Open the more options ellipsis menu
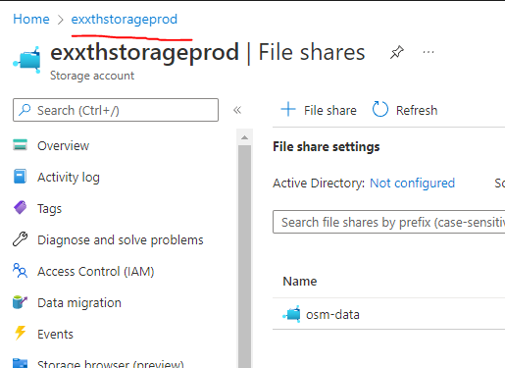505x368 pixels. point(429,52)
